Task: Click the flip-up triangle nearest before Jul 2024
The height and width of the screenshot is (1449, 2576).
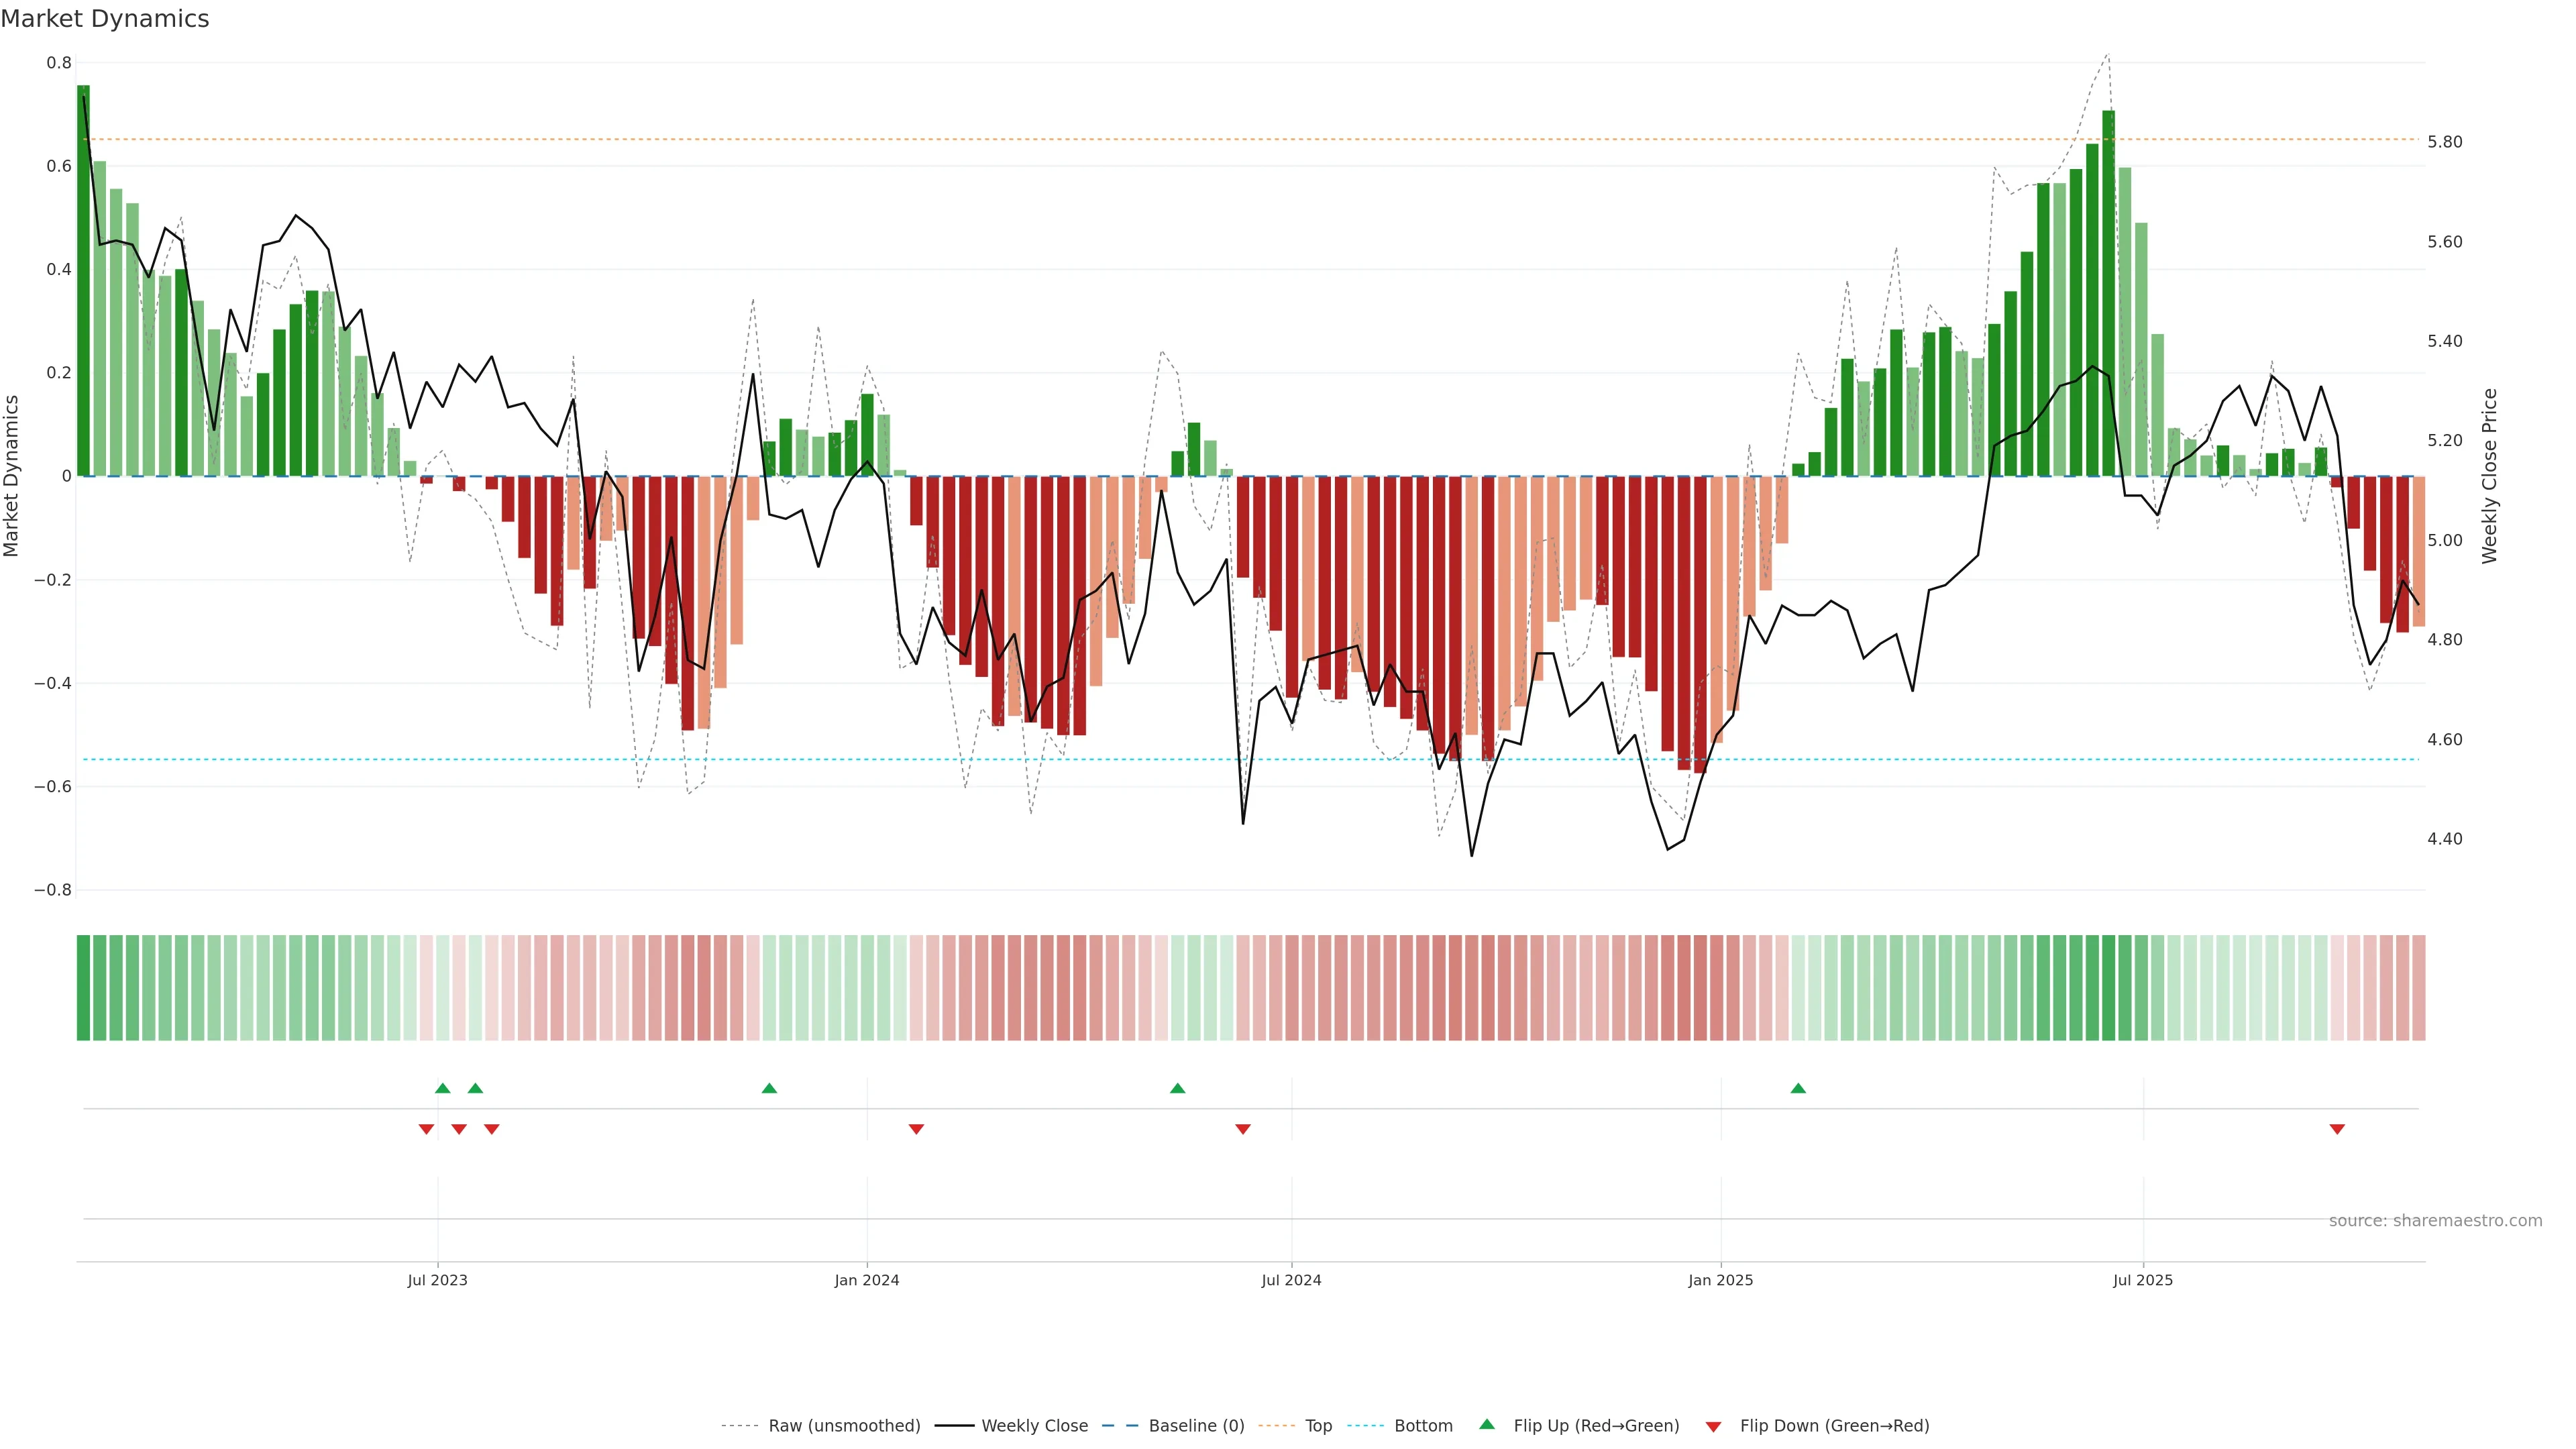Action: (1177, 1088)
